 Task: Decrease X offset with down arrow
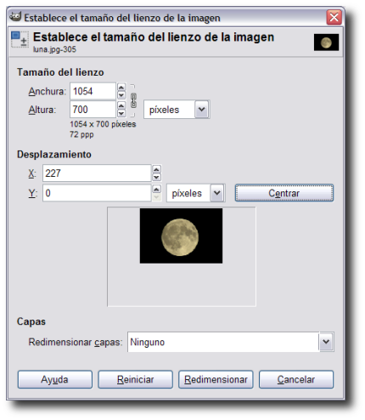click(x=156, y=177)
